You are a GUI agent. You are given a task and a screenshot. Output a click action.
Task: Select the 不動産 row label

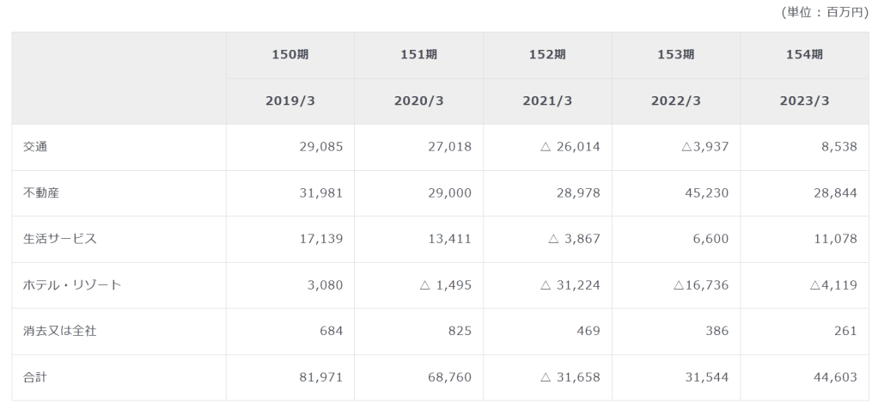click(41, 193)
